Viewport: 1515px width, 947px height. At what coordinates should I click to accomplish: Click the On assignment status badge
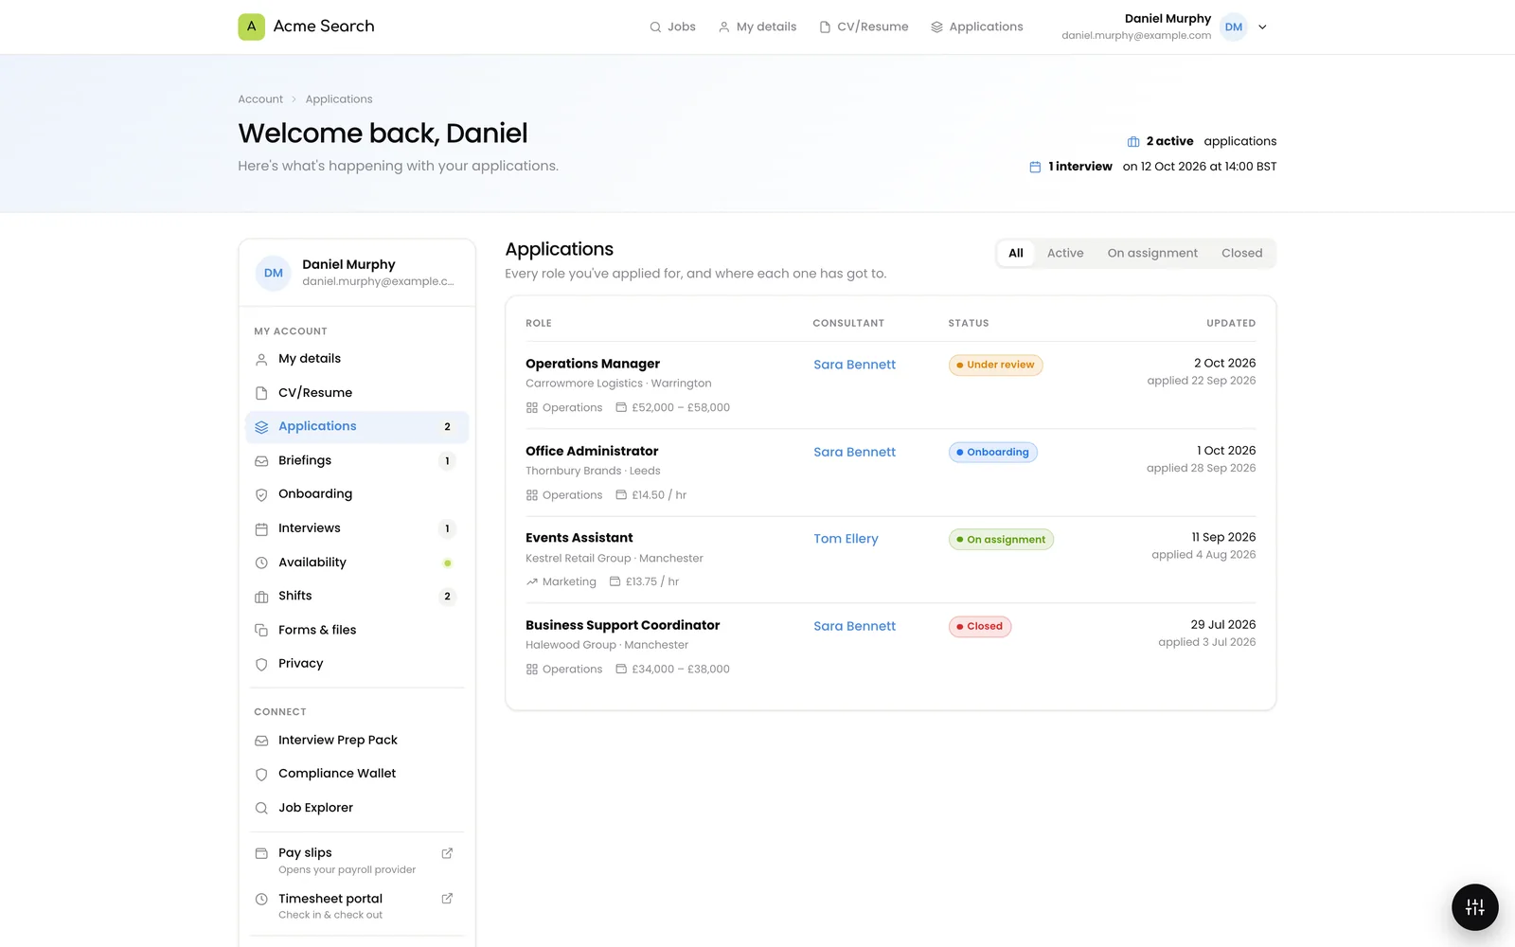pyautogui.click(x=1001, y=539)
